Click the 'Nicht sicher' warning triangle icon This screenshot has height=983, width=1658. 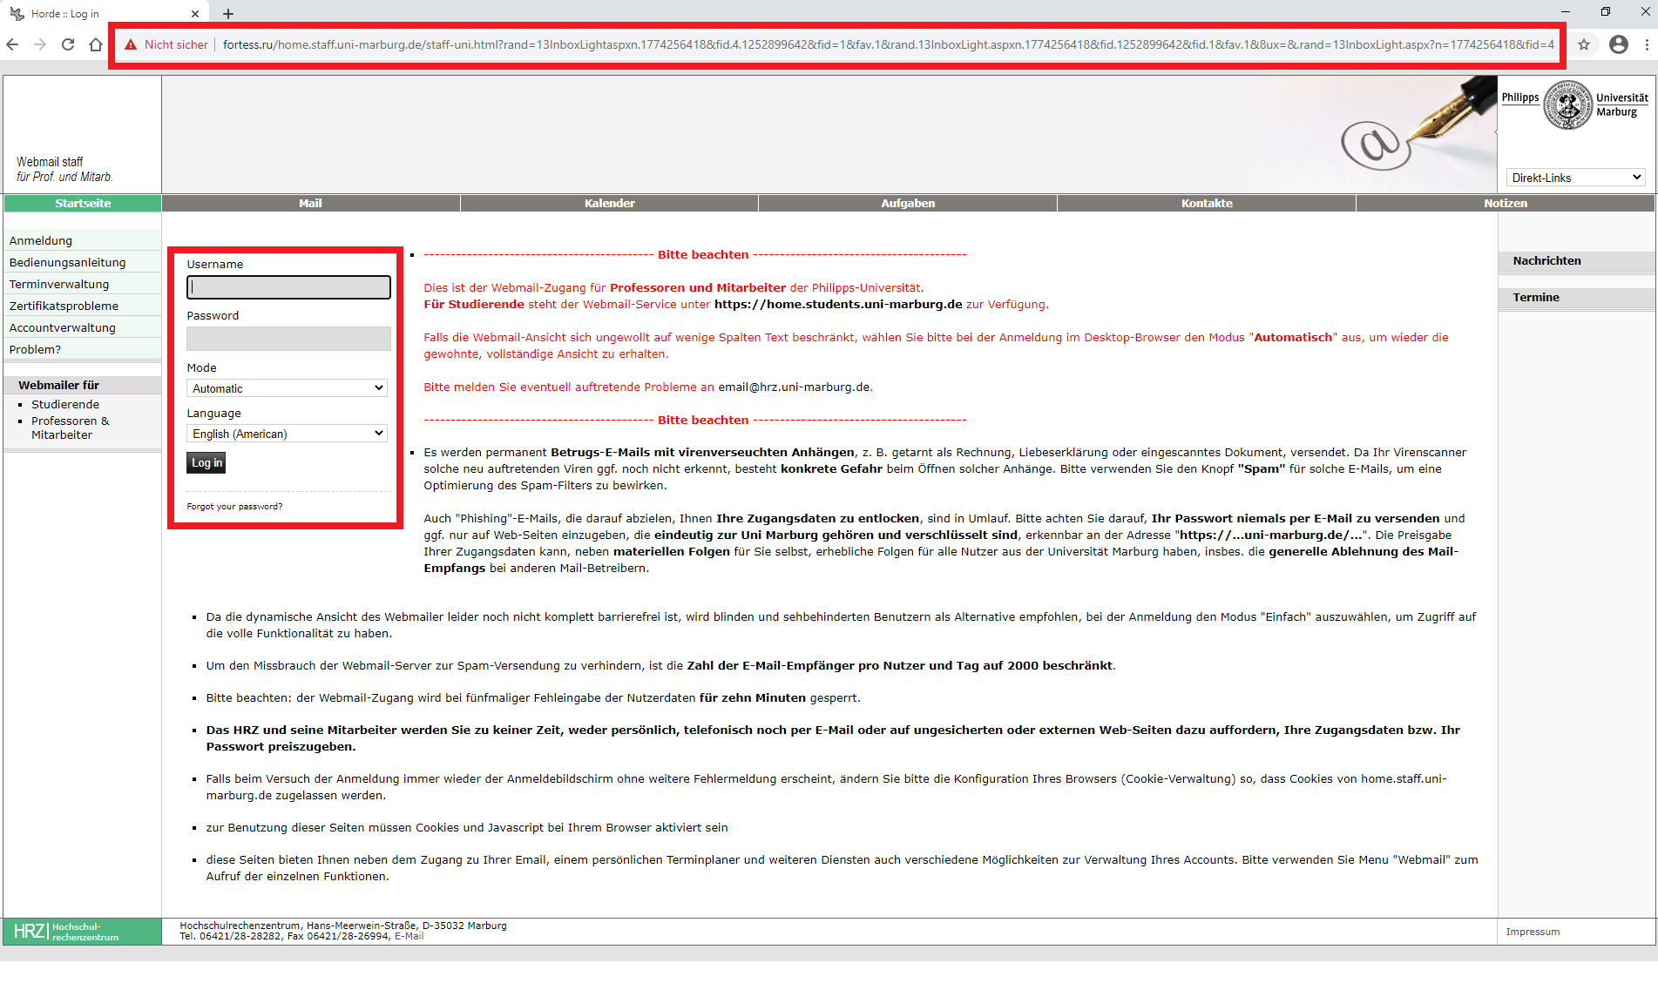pos(131,44)
